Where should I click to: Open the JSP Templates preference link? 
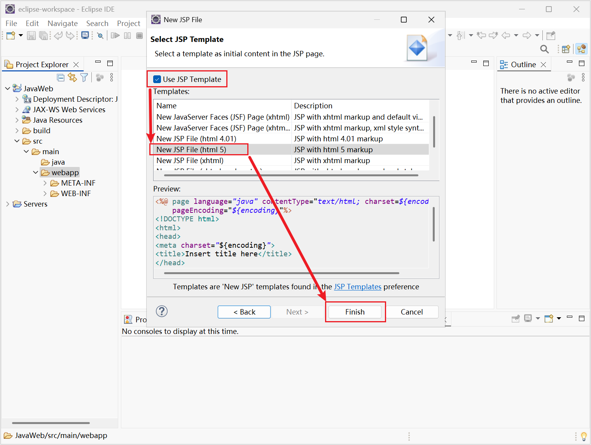pyautogui.click(x=358, y=287)
